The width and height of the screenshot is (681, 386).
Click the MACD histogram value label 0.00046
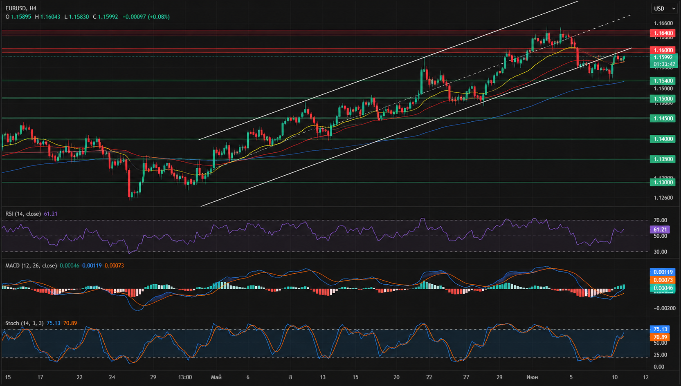pyautogui.click(x=663, y=288)
